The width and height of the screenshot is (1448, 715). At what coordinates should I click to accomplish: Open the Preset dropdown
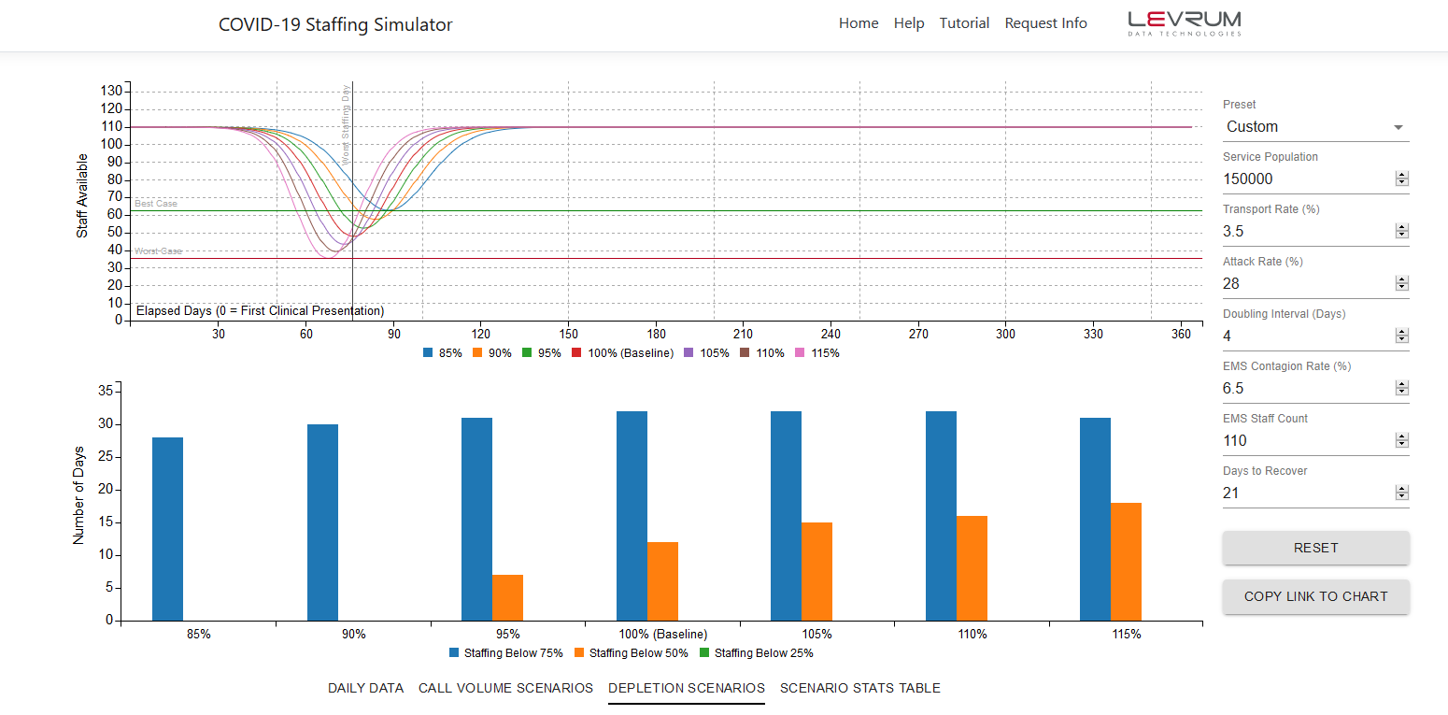1315,126
